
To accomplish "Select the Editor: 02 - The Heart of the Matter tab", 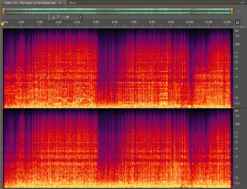I will 30,3.
